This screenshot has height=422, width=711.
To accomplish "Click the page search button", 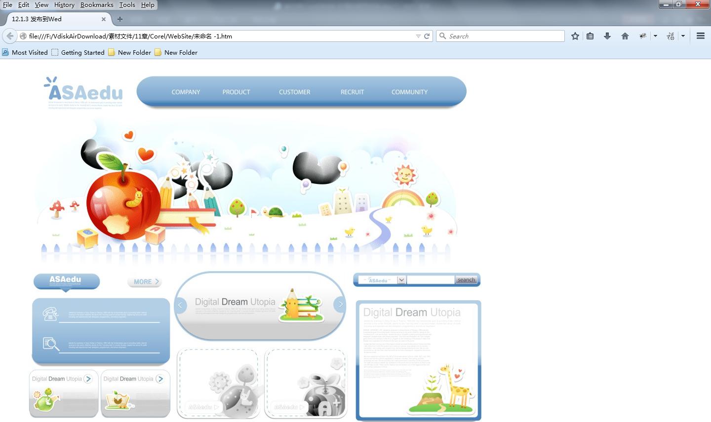I will click(x=466, y=280).
